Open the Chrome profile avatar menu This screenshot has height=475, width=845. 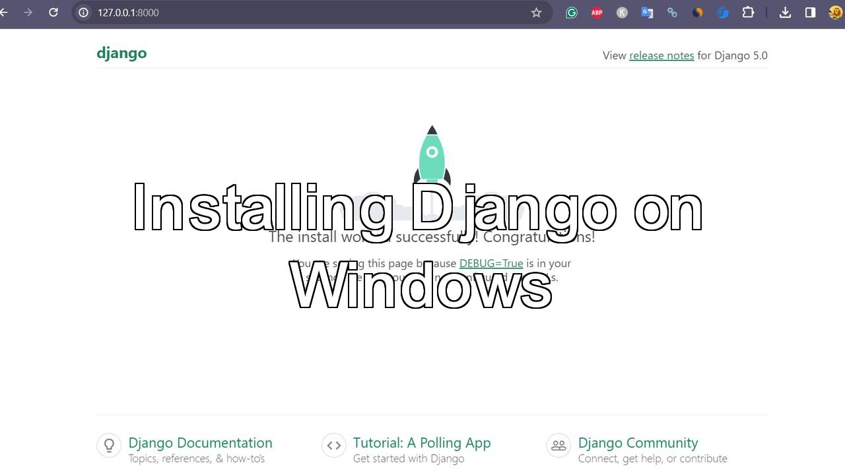click(835, 13)
